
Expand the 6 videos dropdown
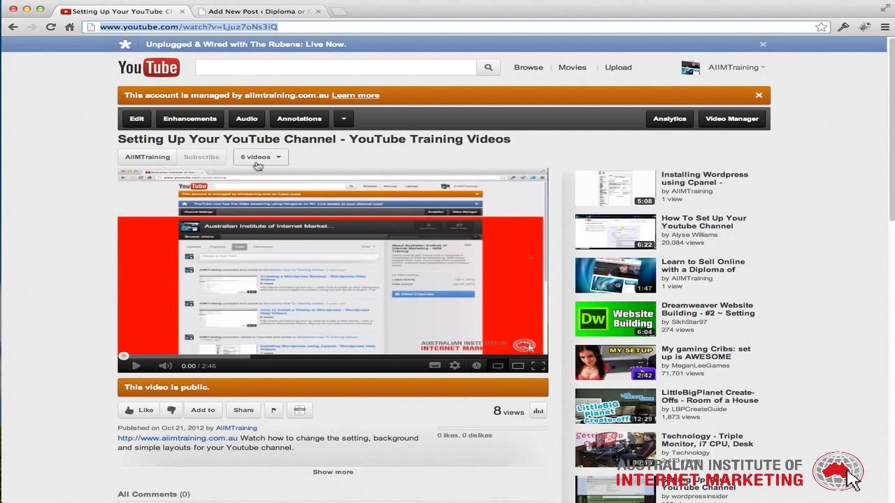tap(260, 157)
